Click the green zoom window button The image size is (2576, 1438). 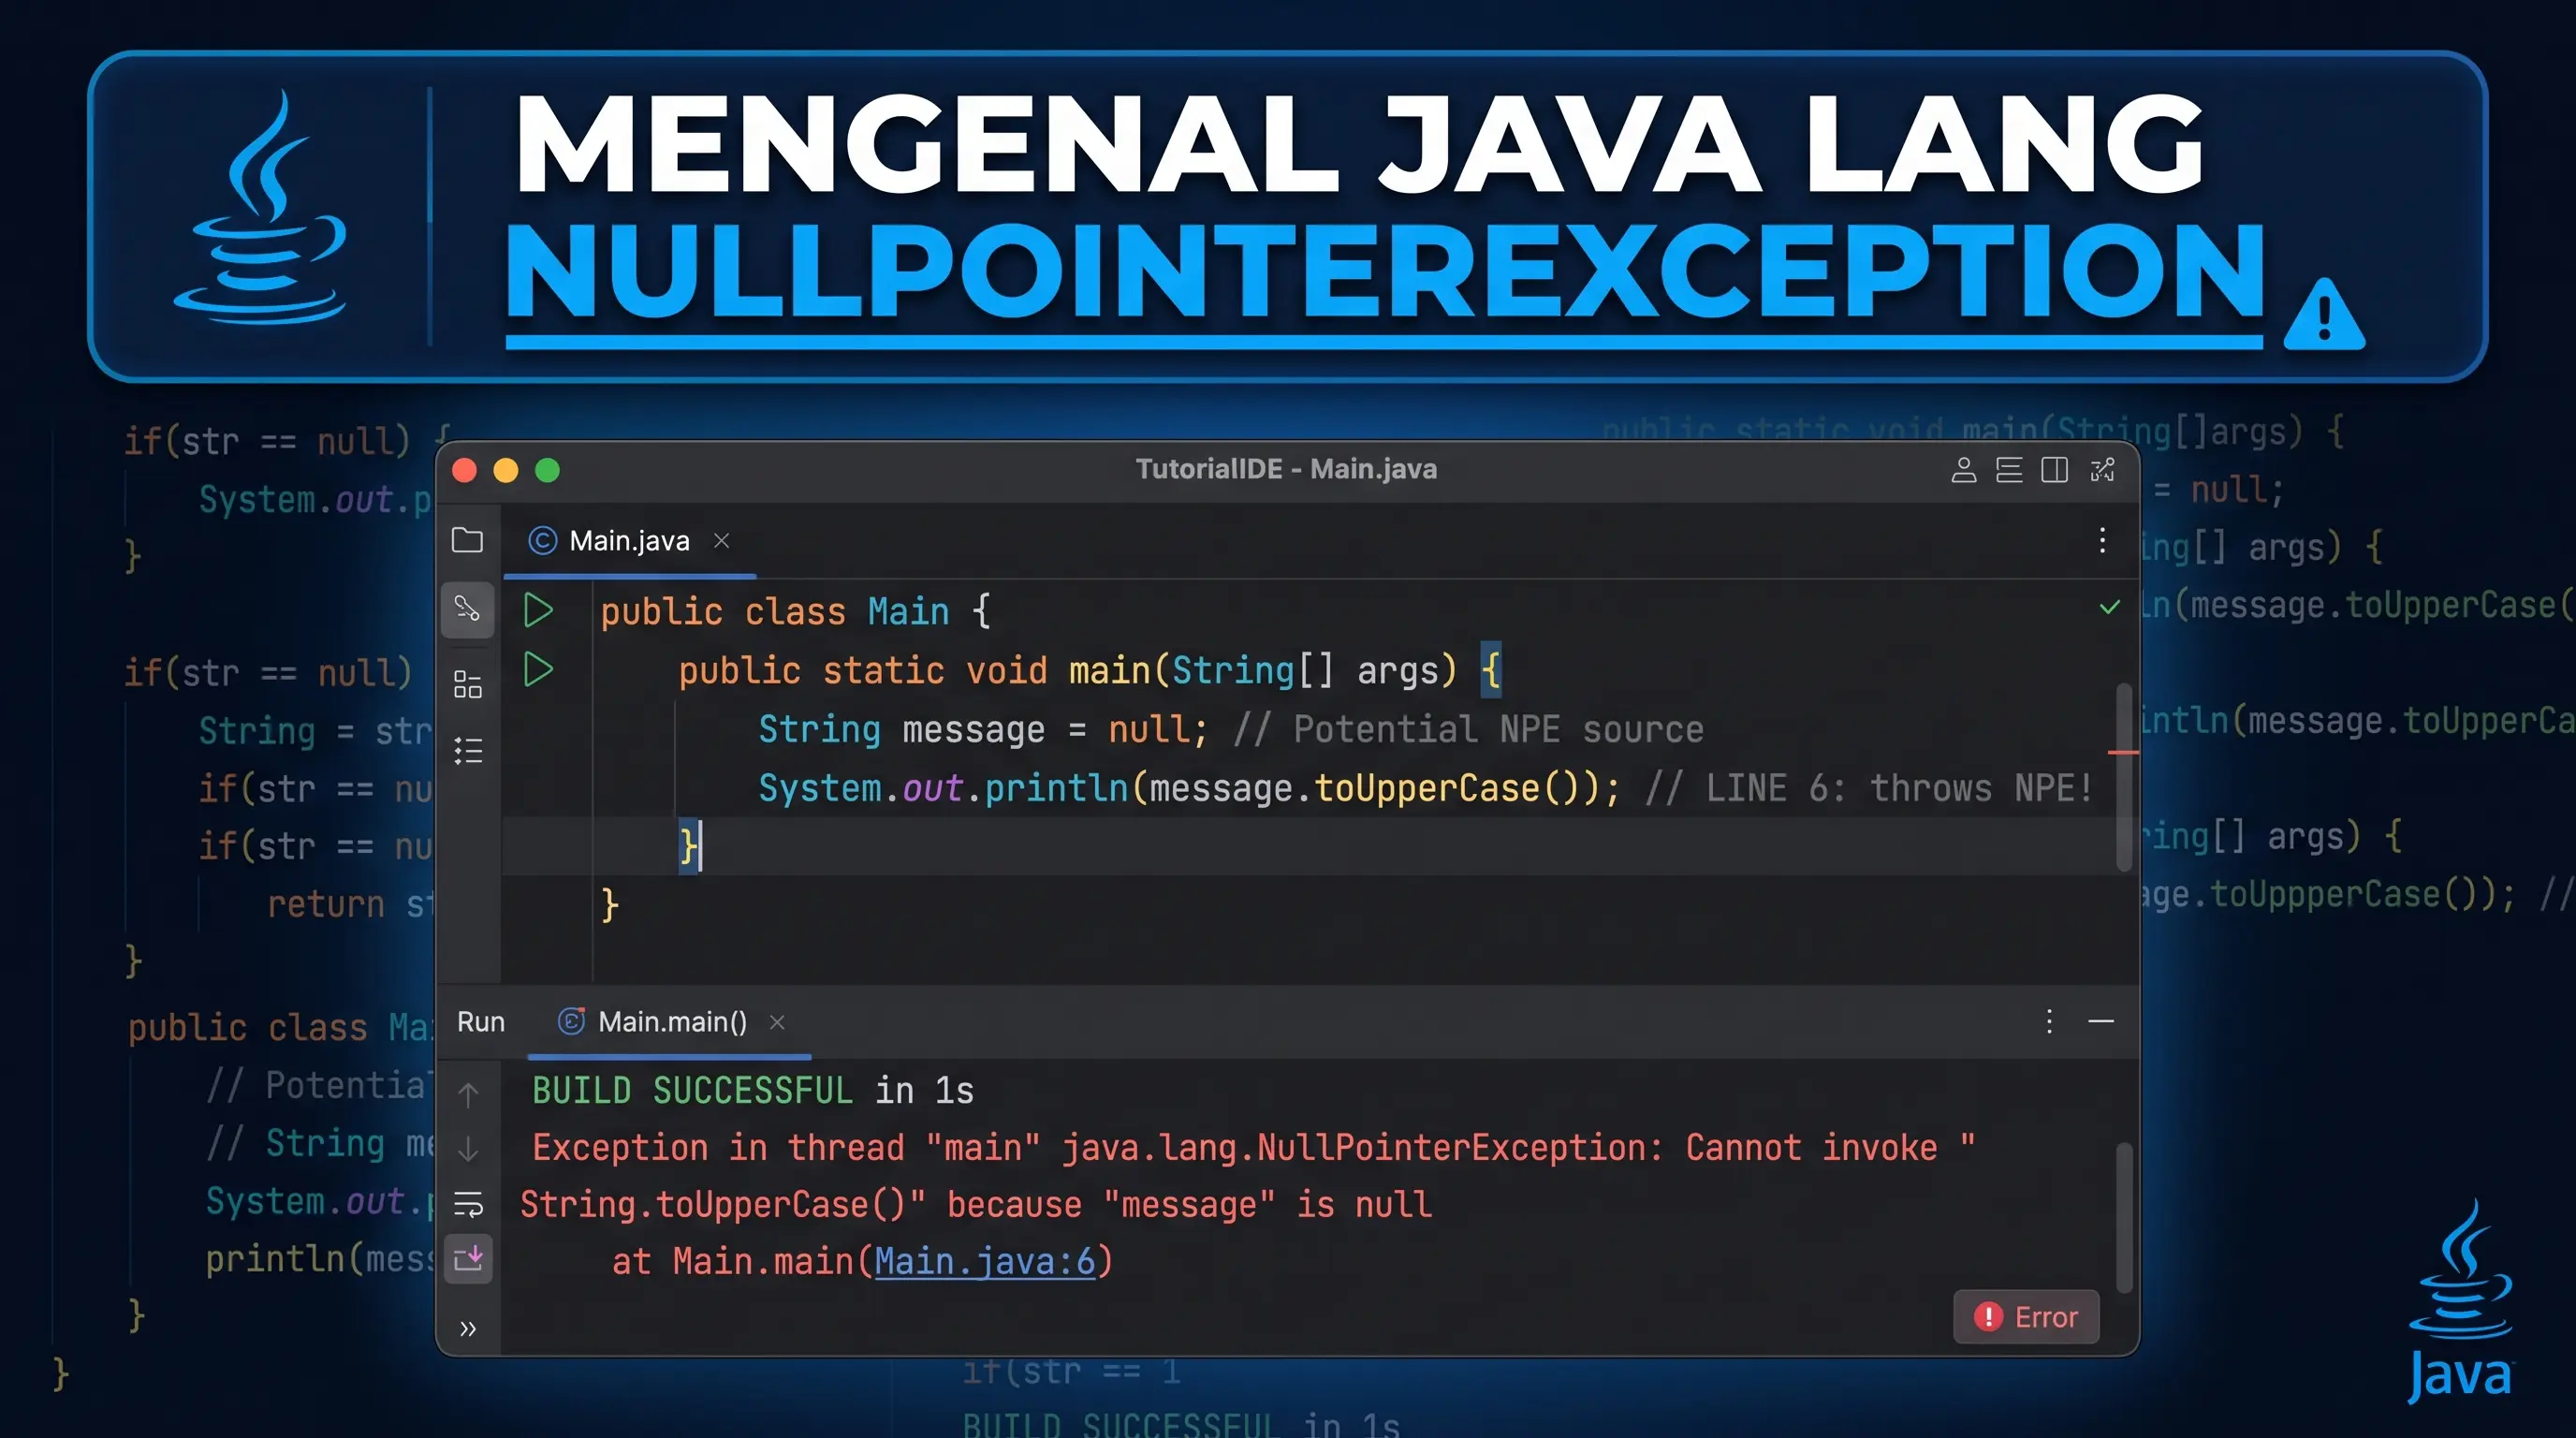pyautogui.click(x=547, y=470)
